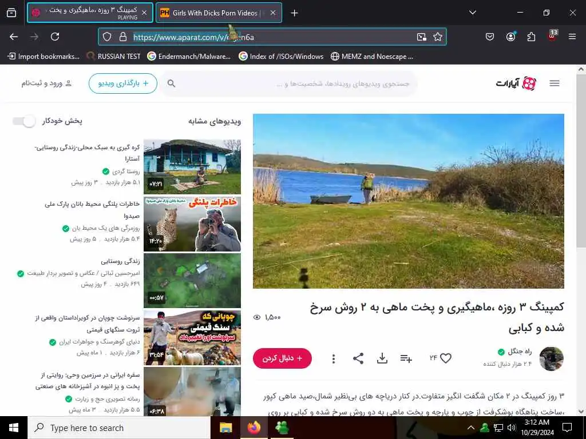Open Windows Start menu
This screenshot has width=586, height=439.
(x=14, y=428)
